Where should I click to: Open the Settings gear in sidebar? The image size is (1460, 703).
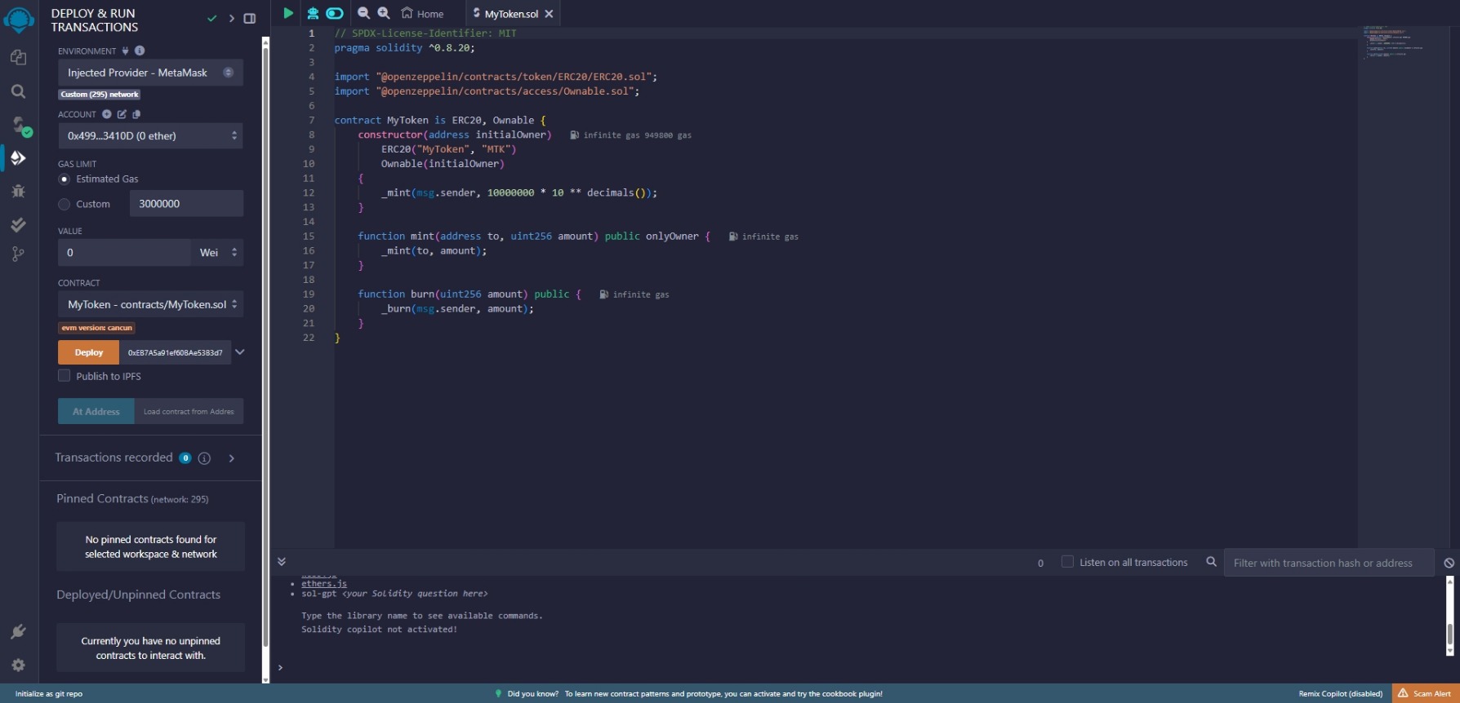(x=18, y=665)
